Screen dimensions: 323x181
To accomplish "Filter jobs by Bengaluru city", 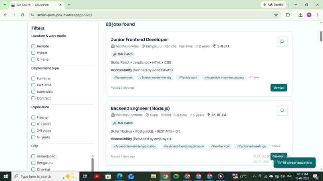I will click(33, 163).
